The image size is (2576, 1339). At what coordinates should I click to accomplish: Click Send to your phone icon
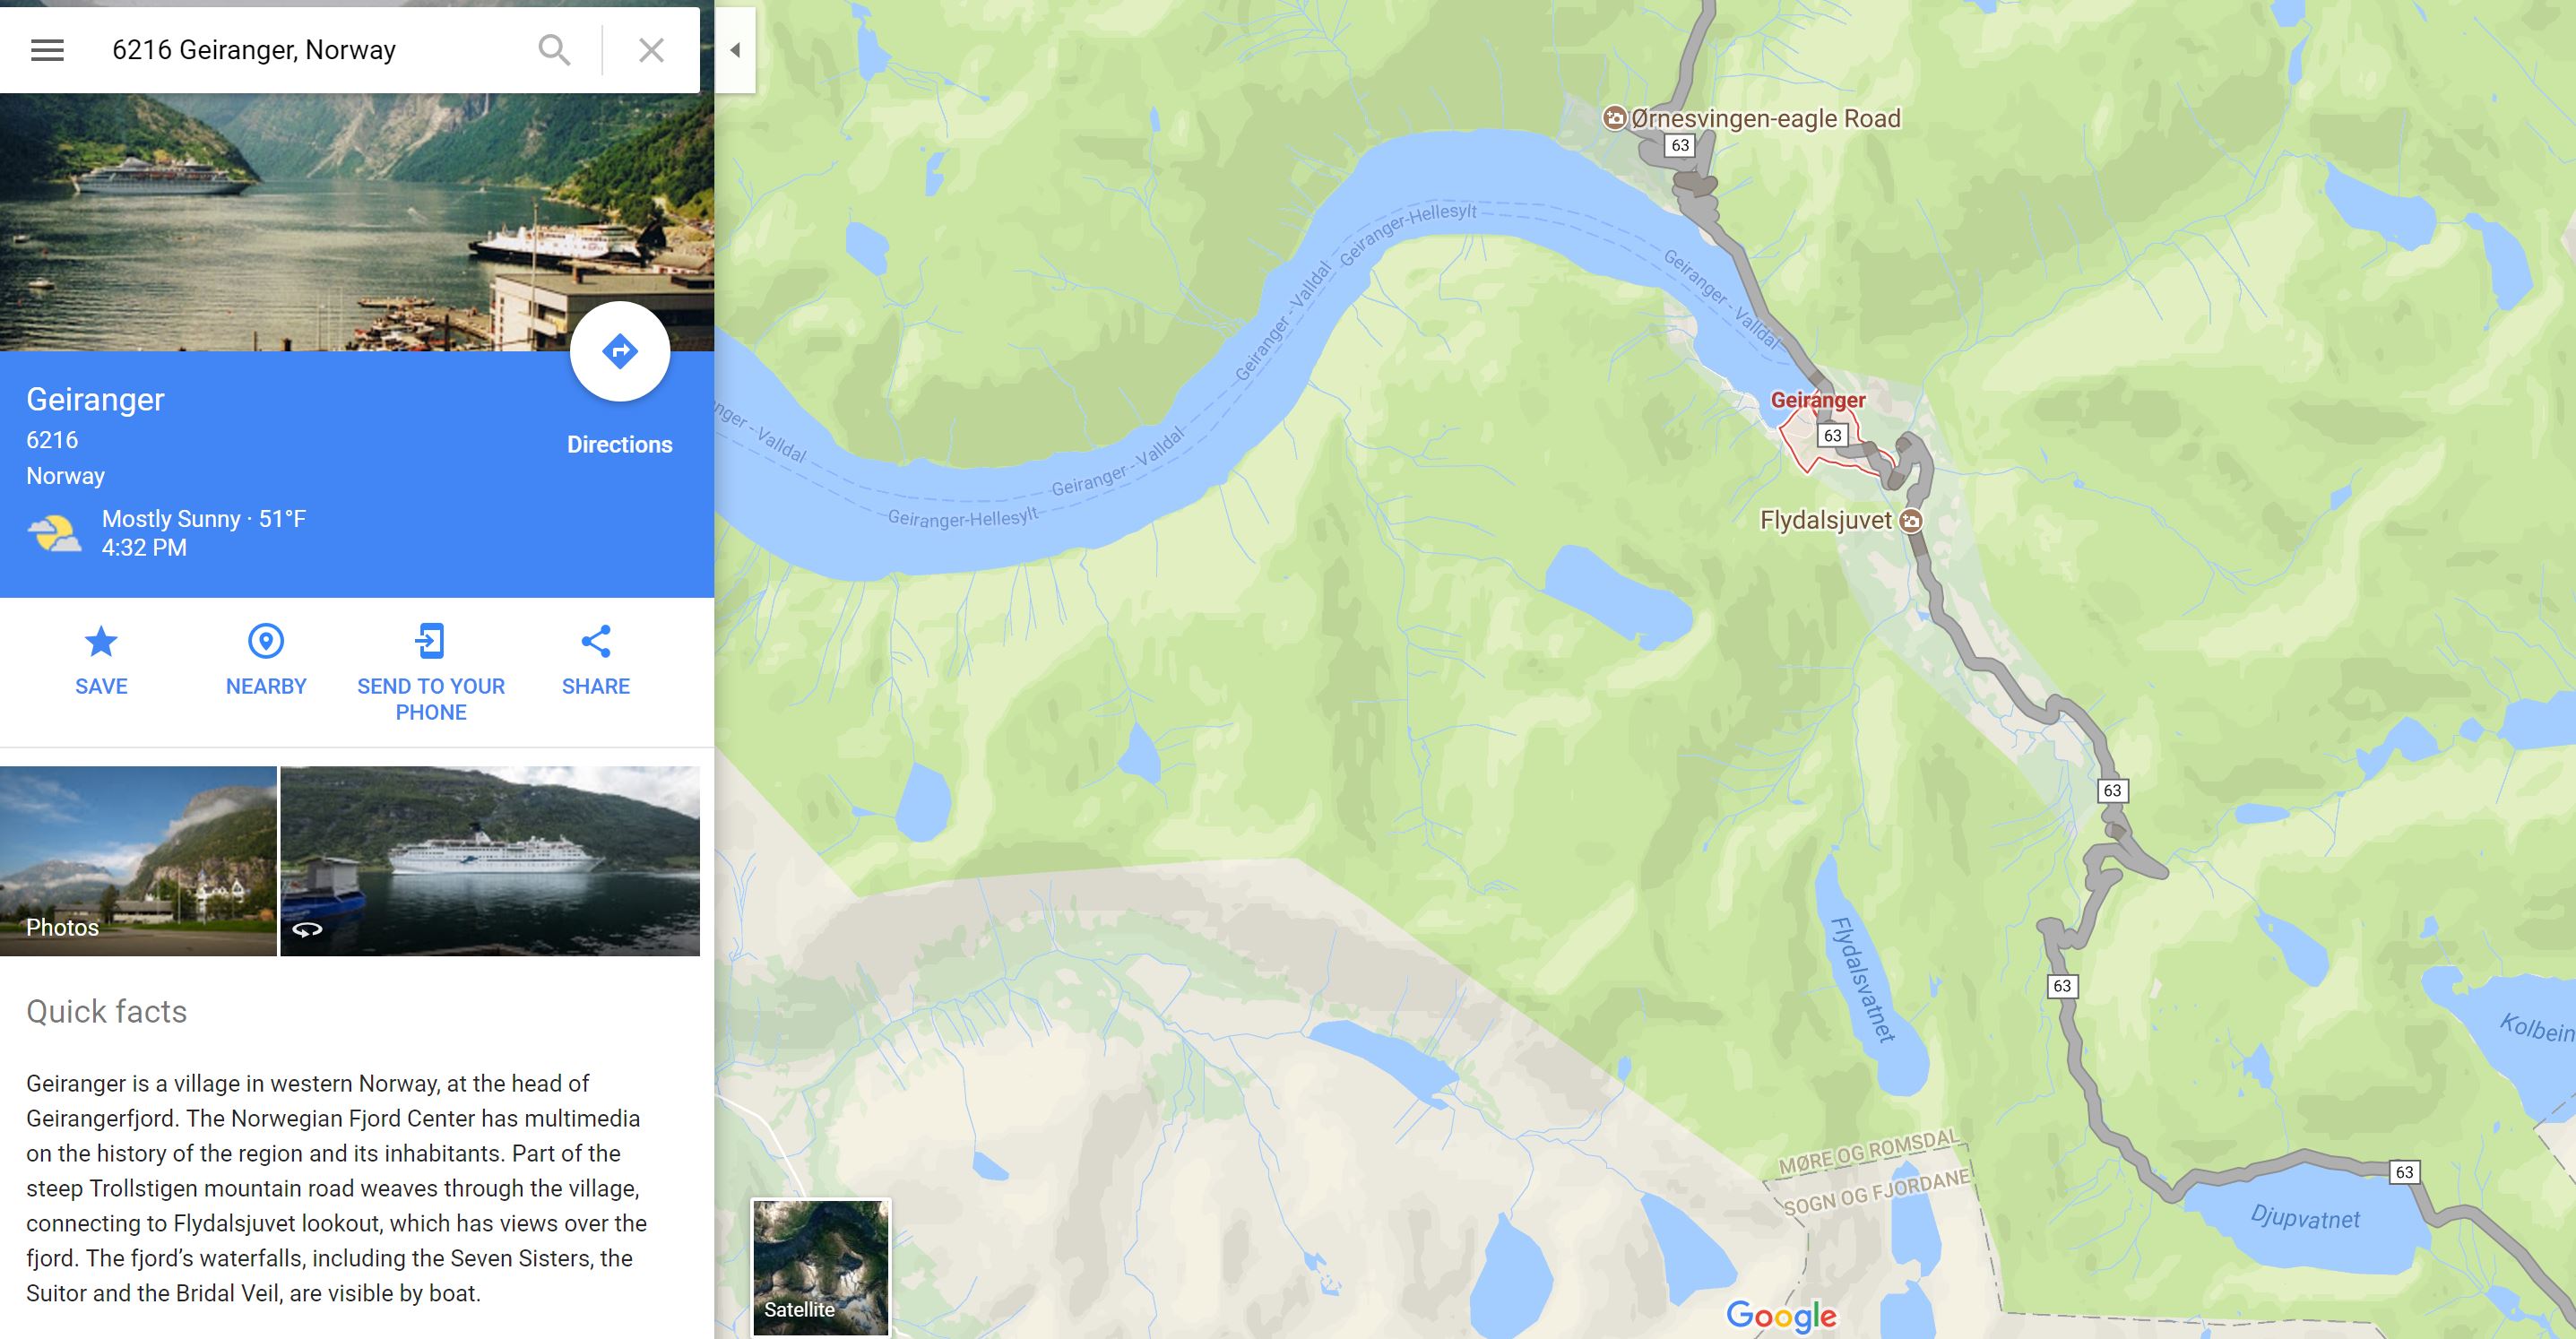[x=430, y=641]
